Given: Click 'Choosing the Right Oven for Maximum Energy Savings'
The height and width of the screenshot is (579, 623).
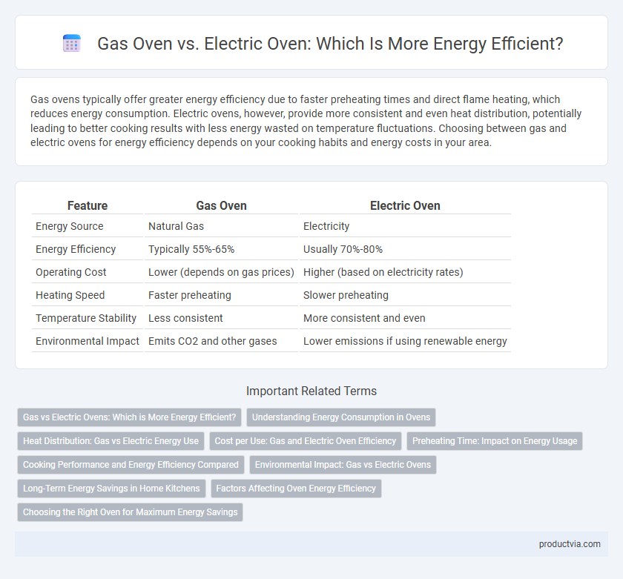Looking at the screenshot, I should point(130,512).
